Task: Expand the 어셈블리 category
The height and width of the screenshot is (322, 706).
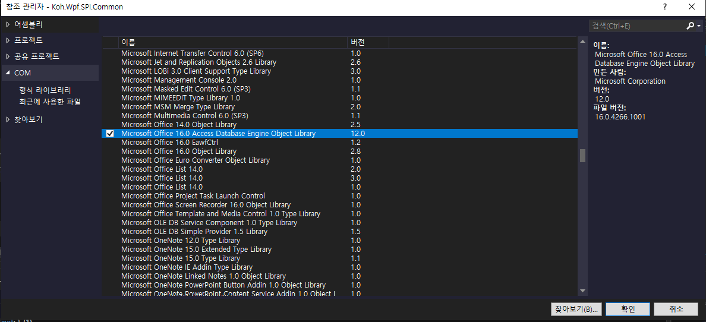Action: tap(8, 24)
